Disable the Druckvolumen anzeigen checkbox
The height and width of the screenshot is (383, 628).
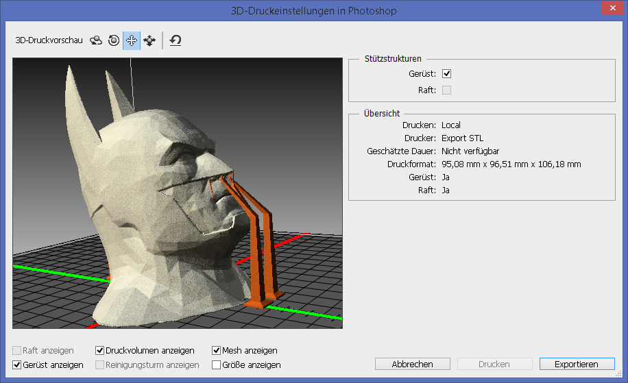tap(100, 351)
